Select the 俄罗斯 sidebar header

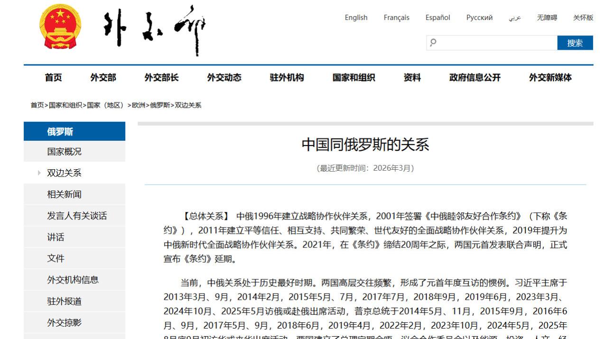[x=74, y=131]
